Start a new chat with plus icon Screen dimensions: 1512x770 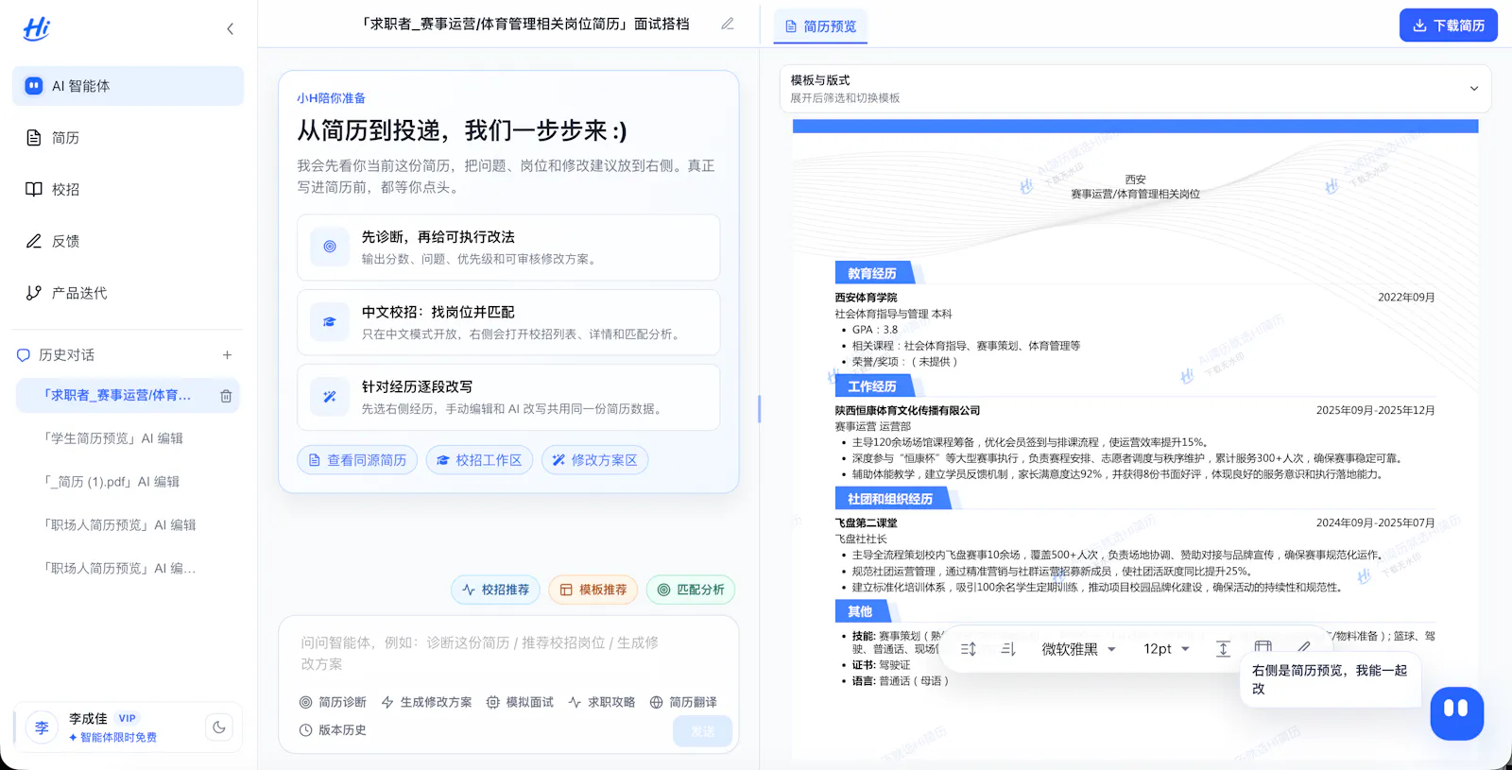pyautogui.click(x=227, y=355)
